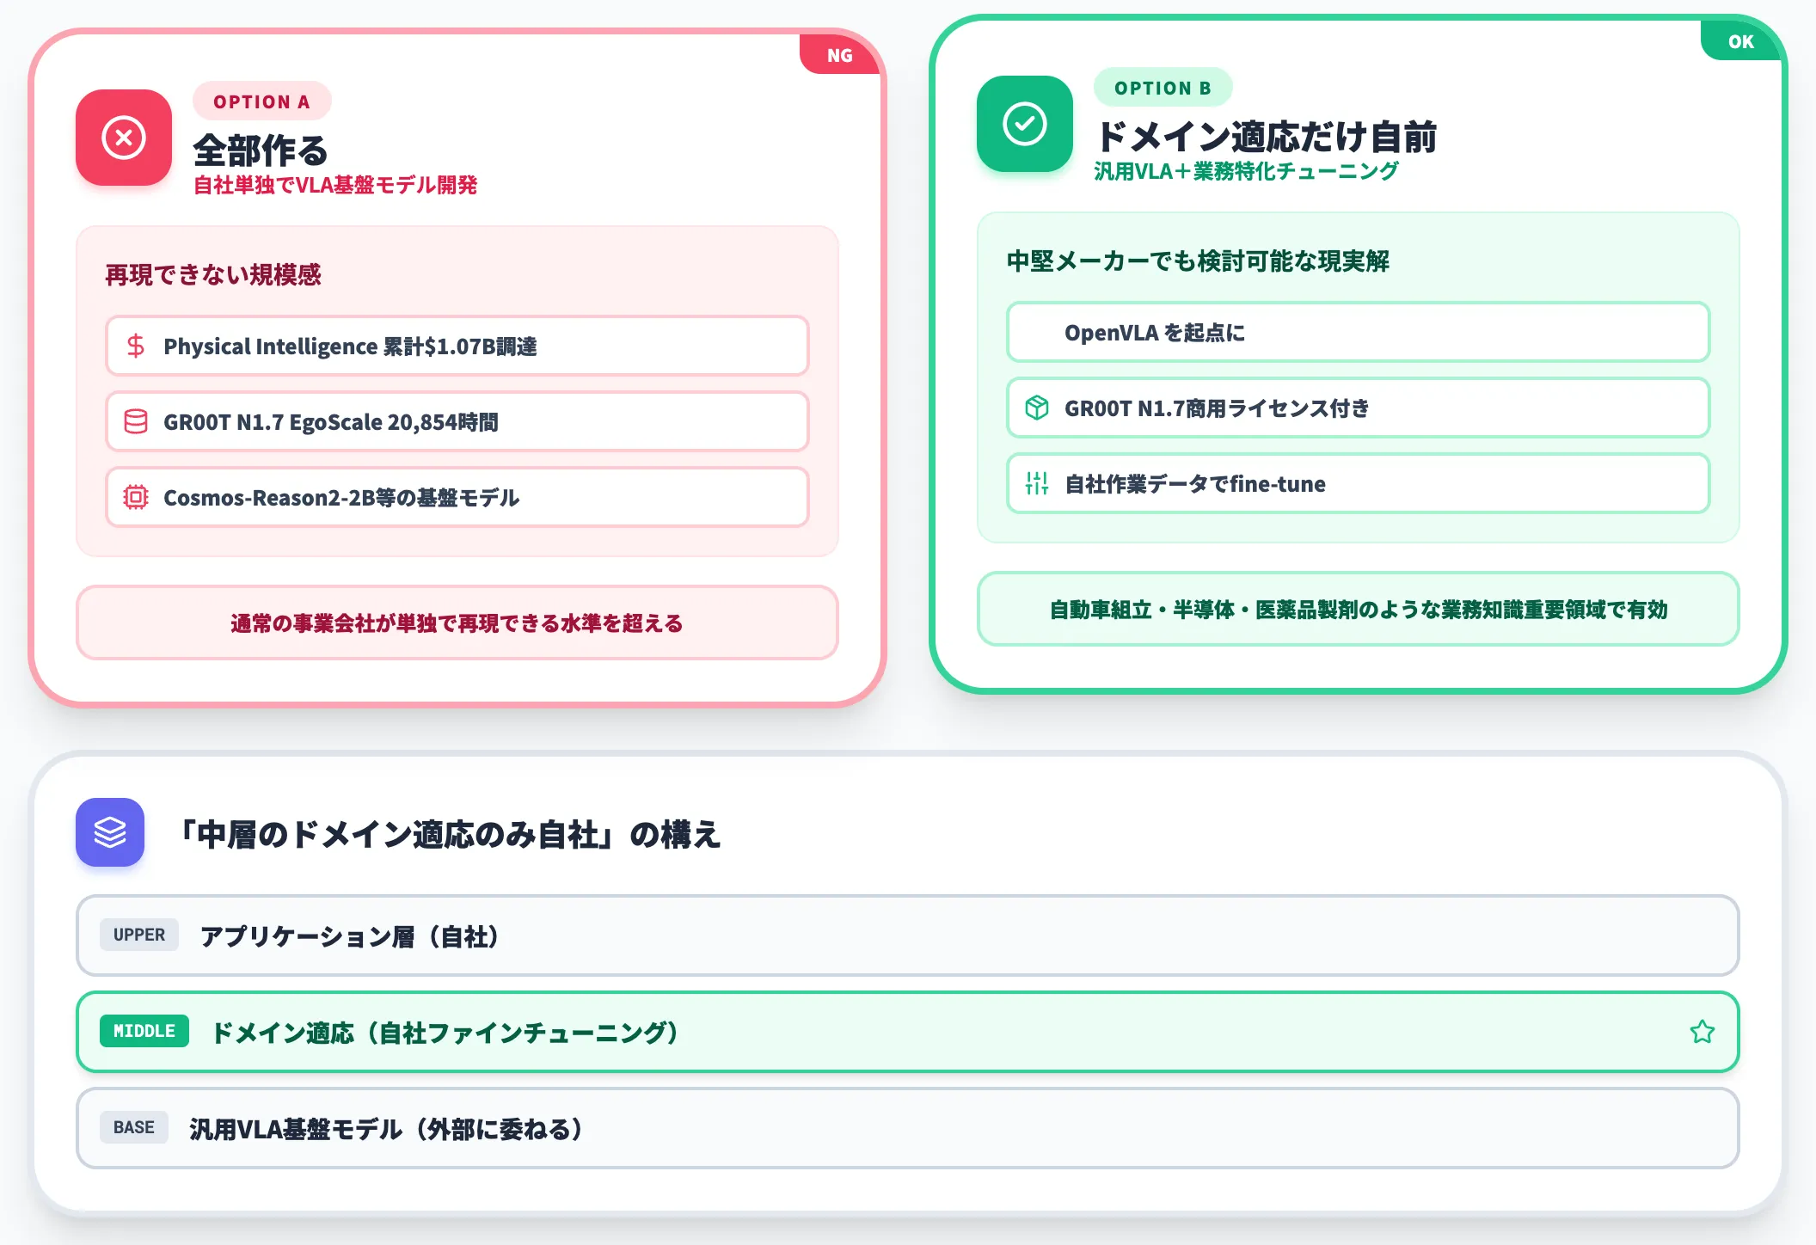This screenshot has width=1816, height=1245.
Task: Click the 全部作る heading
Action: pos(261,150)
